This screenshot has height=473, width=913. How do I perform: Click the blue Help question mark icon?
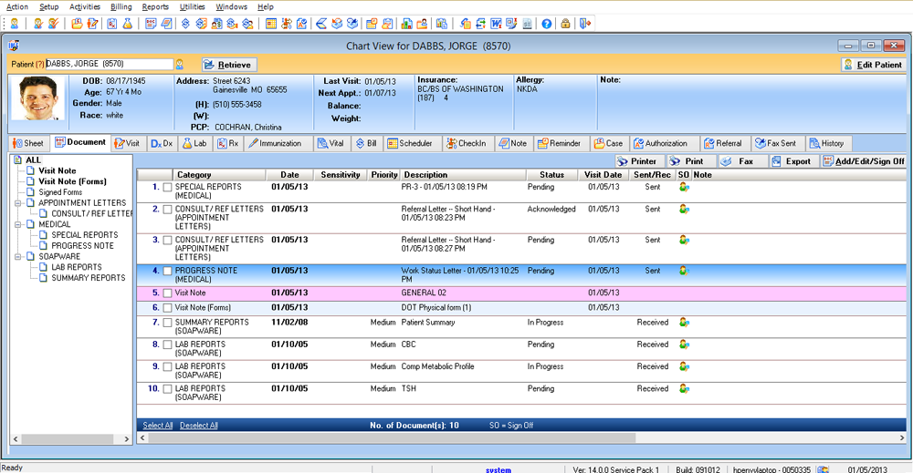point(546,24)
